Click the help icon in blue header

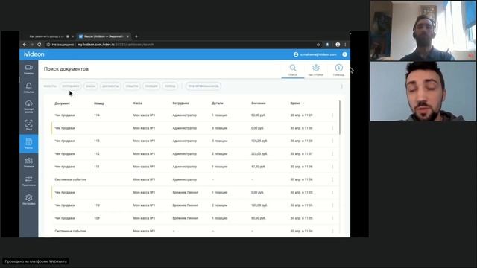pos(344,54)
